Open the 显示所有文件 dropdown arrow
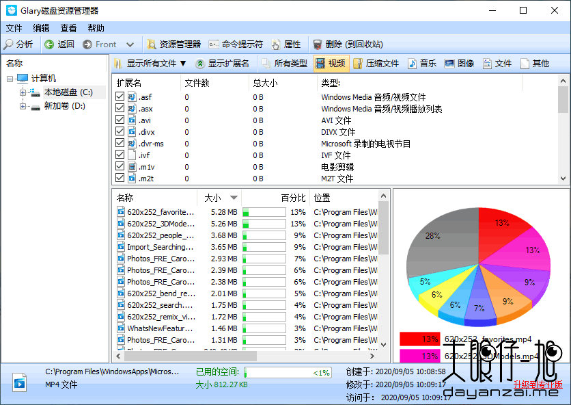 pos(183,64)
